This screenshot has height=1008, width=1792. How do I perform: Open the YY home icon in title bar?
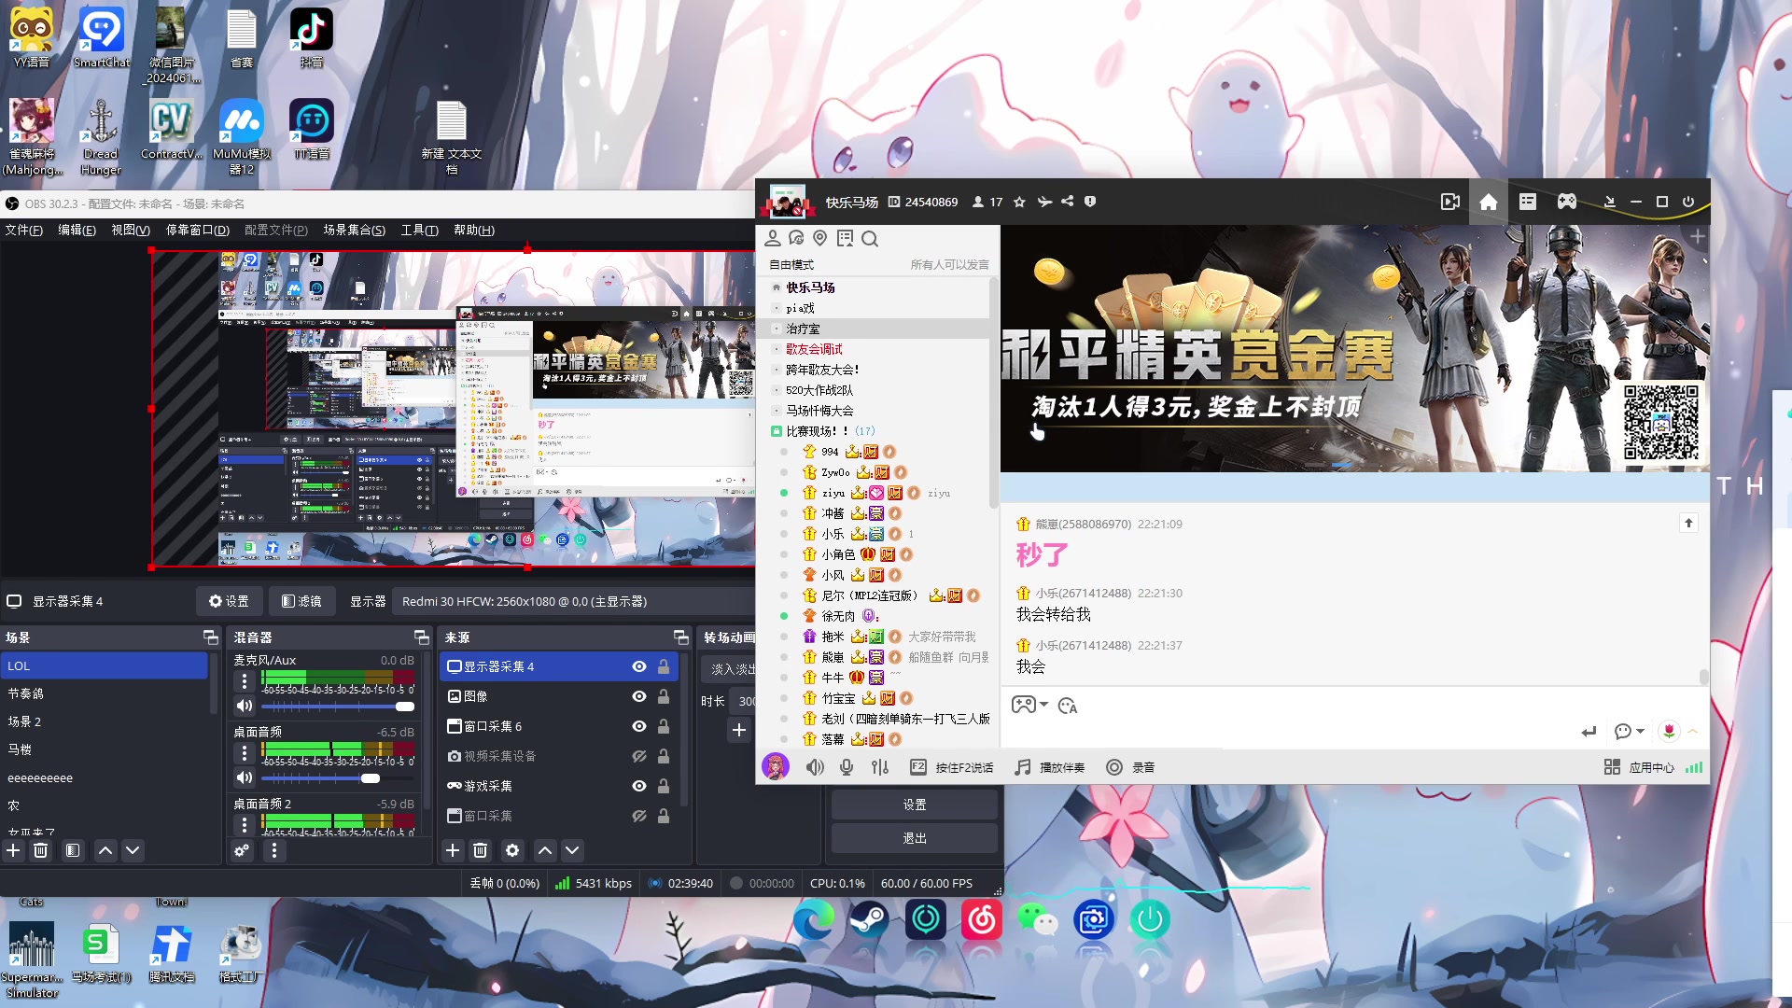click(x=1488, y=202)
